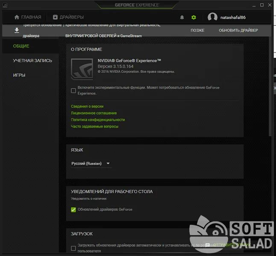Uncheck Обновлений драйверов GeForce notification

pyautogui.click(x=73, y=209)
